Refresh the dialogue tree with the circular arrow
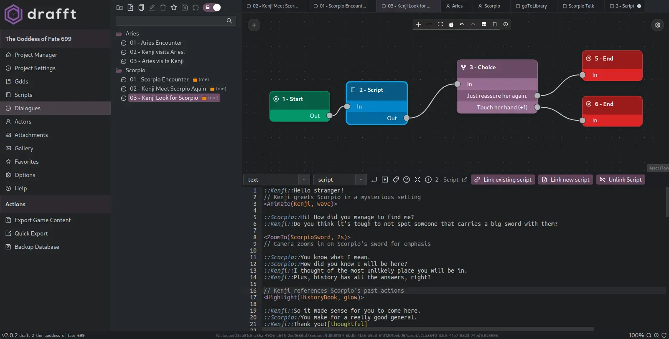The width and height of the screenshot is (669, 339). point(196,8)
